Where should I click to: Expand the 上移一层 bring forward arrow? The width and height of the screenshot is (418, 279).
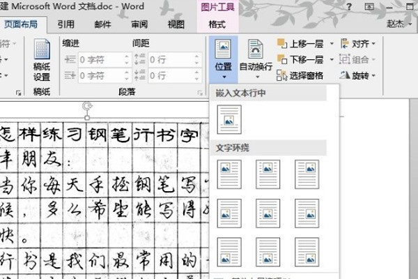click(x=332, y=43)
